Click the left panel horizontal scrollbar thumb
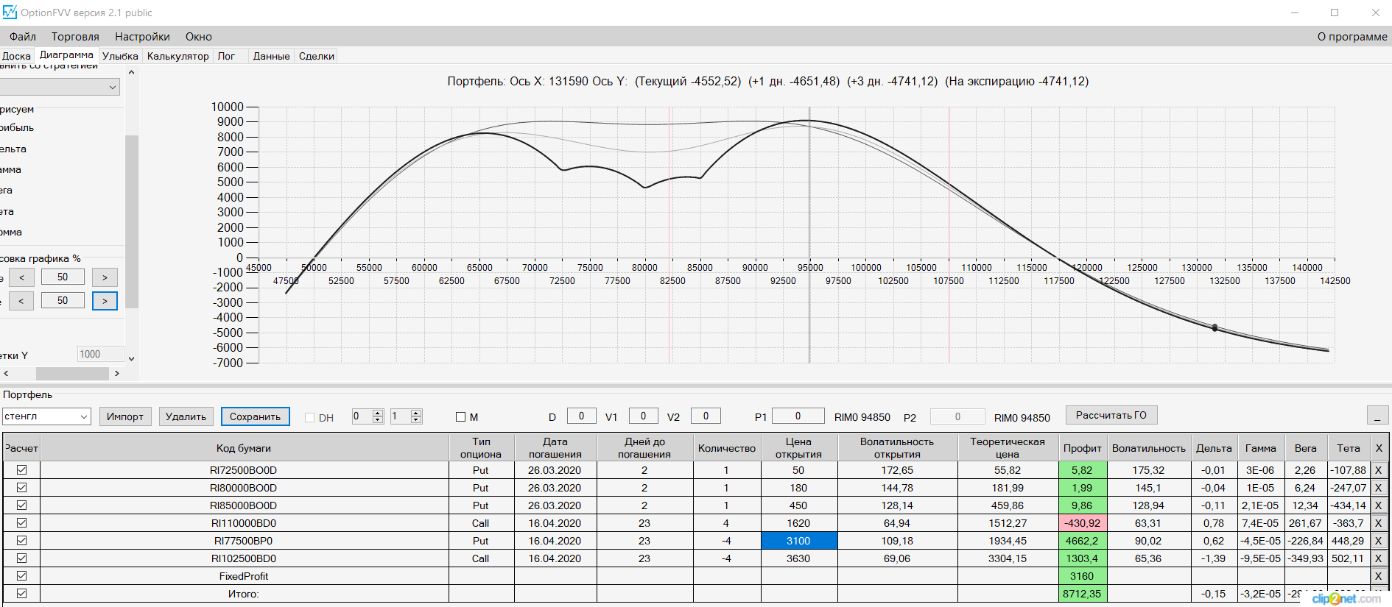This screenshot has width=1392, height=607. tap(72, 374)
